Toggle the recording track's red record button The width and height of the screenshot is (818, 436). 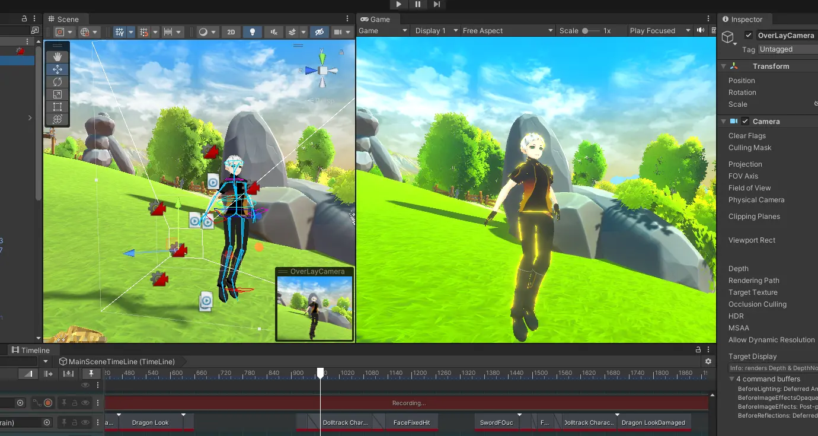pyautogui.click(x=48, y=403)
